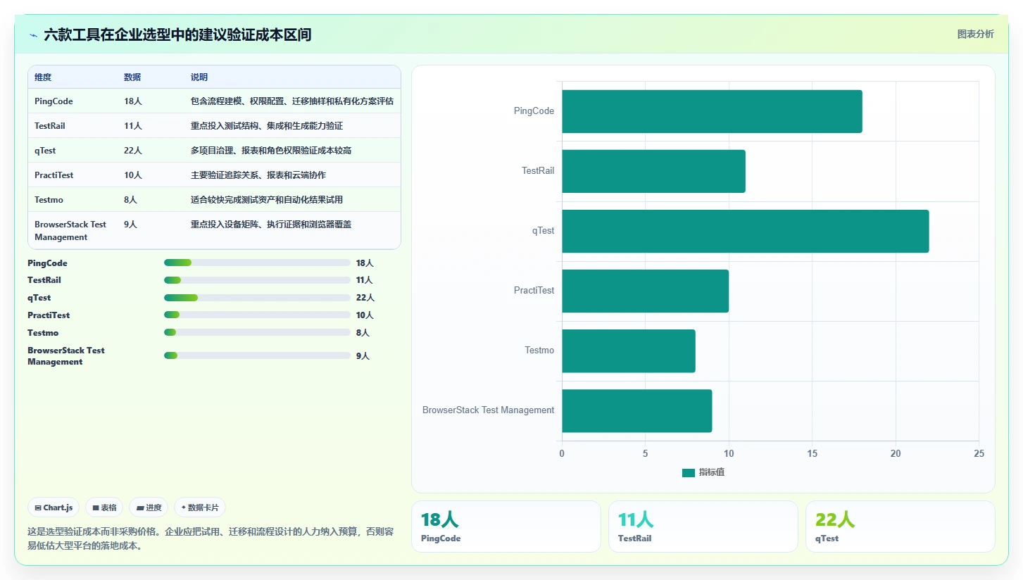Click the Testmo label in the progress list
Image resolution: width=1023 pixels, height=580 pixels.
pos(43,332)
